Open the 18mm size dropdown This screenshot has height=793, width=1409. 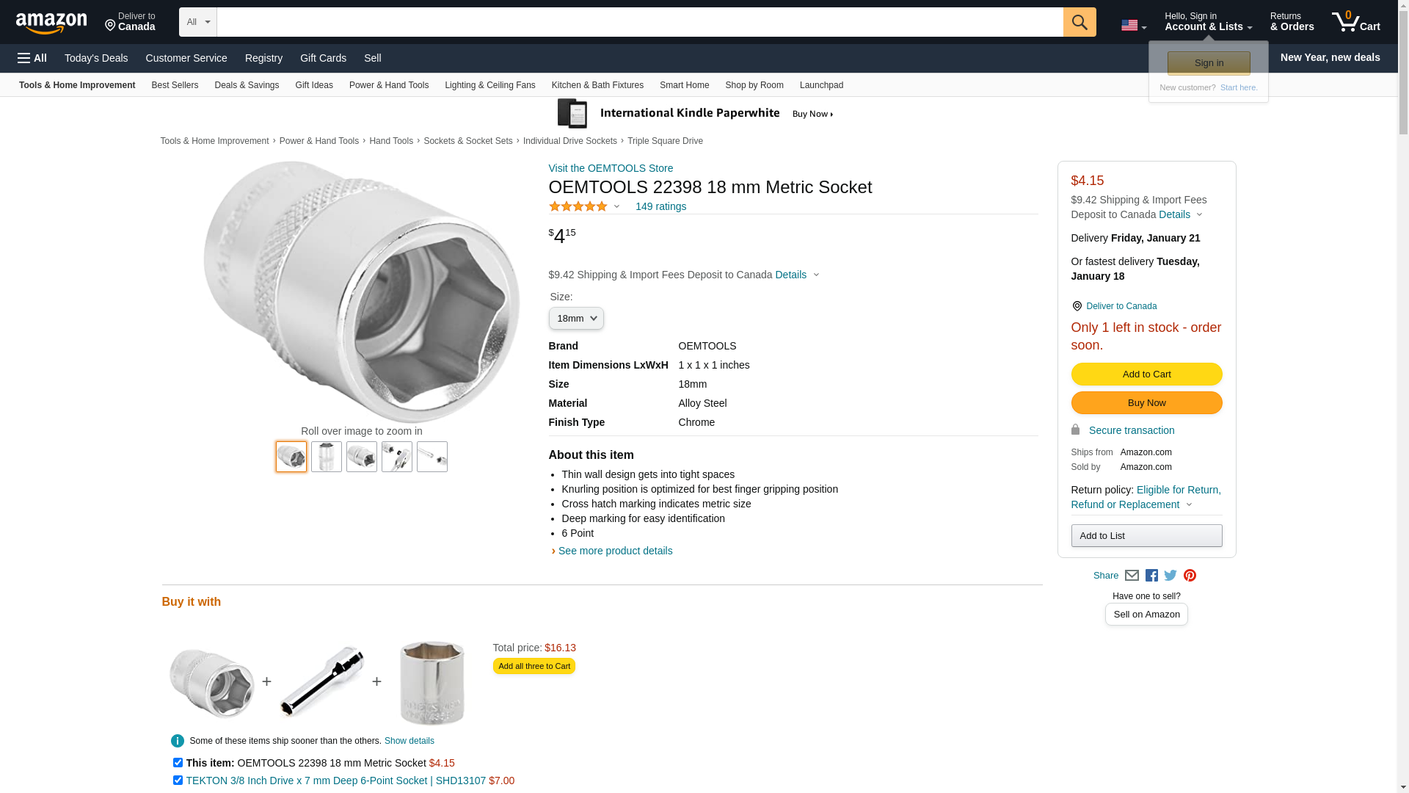(x=576, y=319)
